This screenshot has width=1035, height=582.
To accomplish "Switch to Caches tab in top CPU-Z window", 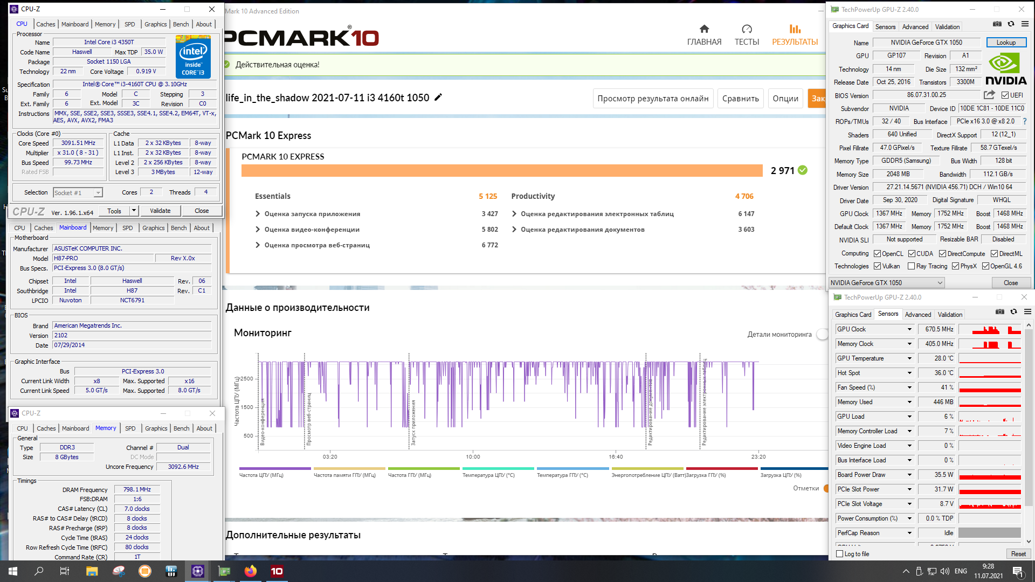I will [45, 24].
